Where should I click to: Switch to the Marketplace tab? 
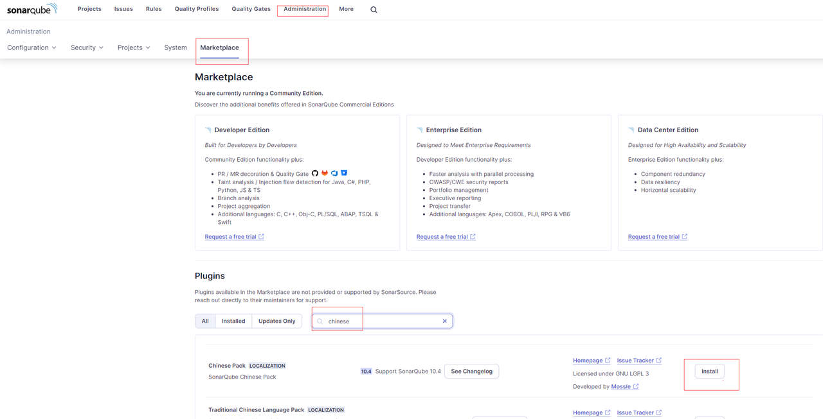(219, 47)
